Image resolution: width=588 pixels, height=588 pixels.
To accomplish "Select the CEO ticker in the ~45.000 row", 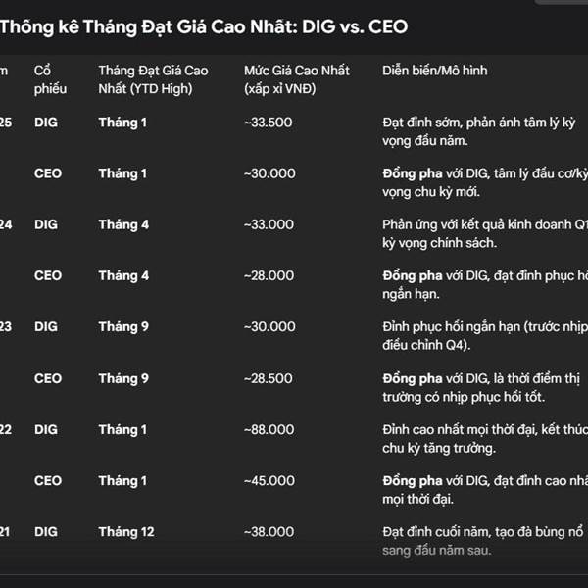I will [48, 480].
